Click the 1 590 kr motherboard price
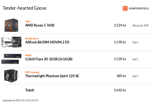 pos(120,42)
